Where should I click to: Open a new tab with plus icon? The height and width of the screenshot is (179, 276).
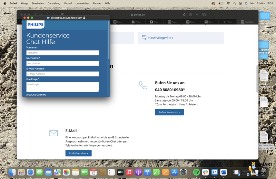coord(197,15)
